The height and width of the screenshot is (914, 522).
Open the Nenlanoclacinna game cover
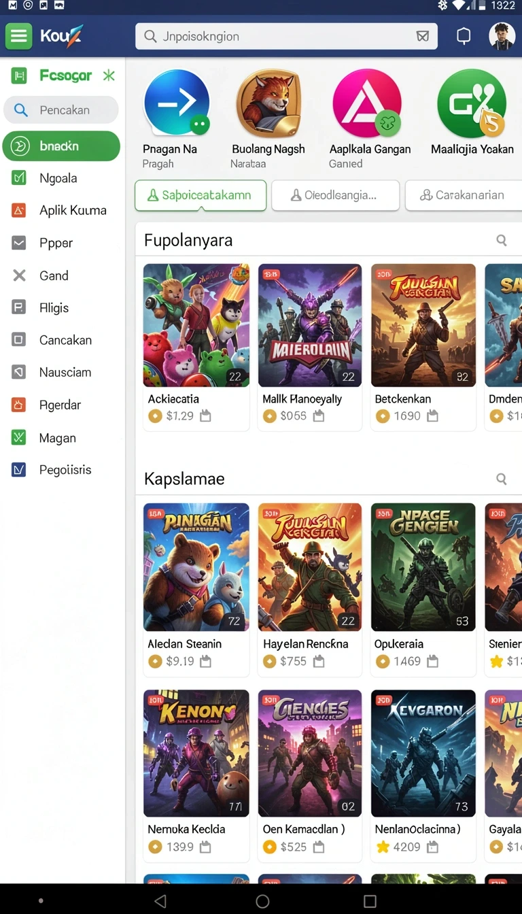pyautogui.click(x=423, y=753)
